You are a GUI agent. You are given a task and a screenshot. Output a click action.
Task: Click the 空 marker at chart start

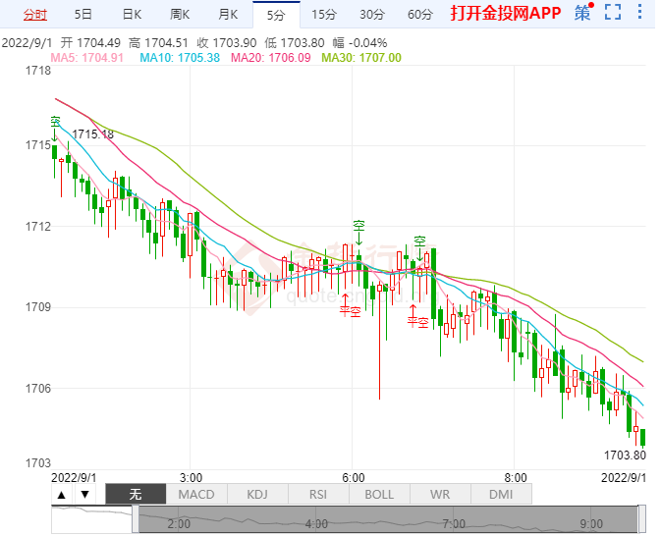tap(55, 122)
